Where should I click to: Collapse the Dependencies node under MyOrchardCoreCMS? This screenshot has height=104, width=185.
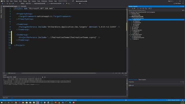(131, 20)
